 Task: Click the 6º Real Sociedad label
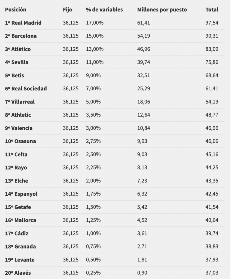[26, 89]
